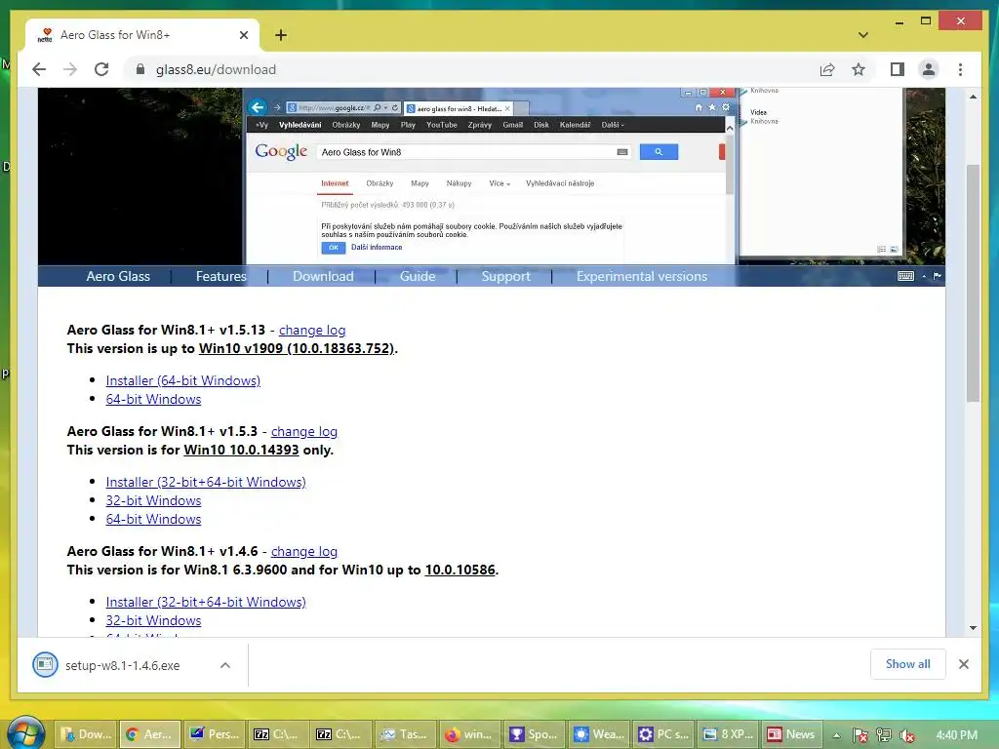Switch to Downloads taskbar item
This screenshot has height=749, width=999.
86,734
